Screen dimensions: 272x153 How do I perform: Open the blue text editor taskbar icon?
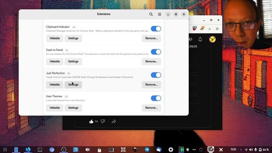coord(16,149)
